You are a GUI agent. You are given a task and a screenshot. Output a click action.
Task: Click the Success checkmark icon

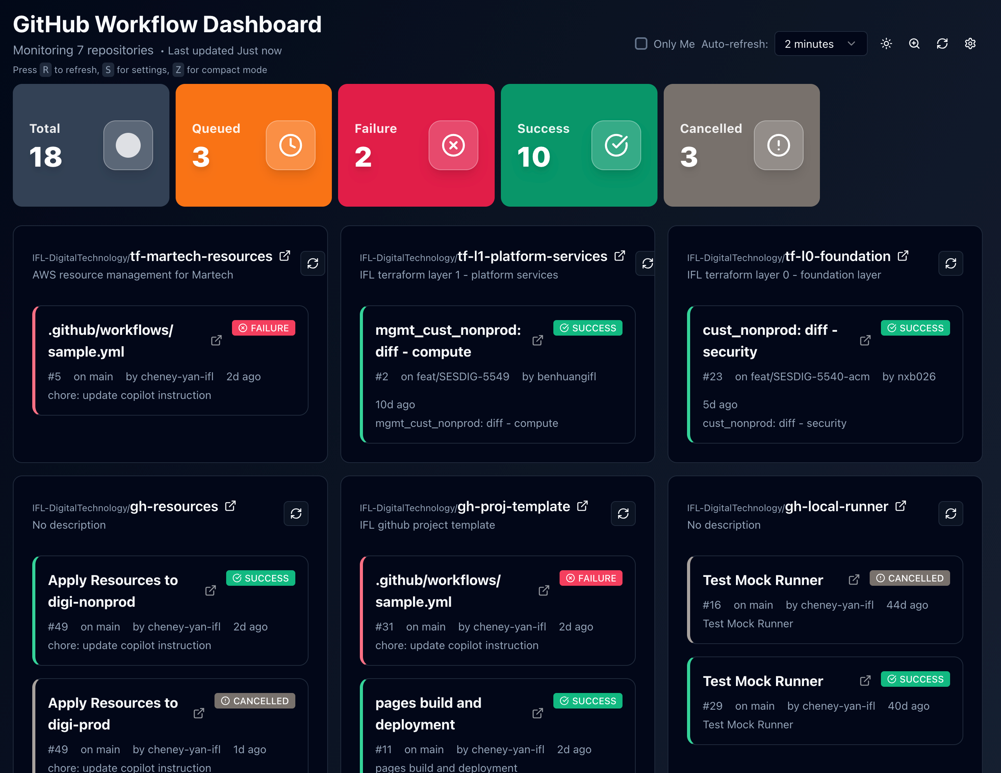[616, 145]
